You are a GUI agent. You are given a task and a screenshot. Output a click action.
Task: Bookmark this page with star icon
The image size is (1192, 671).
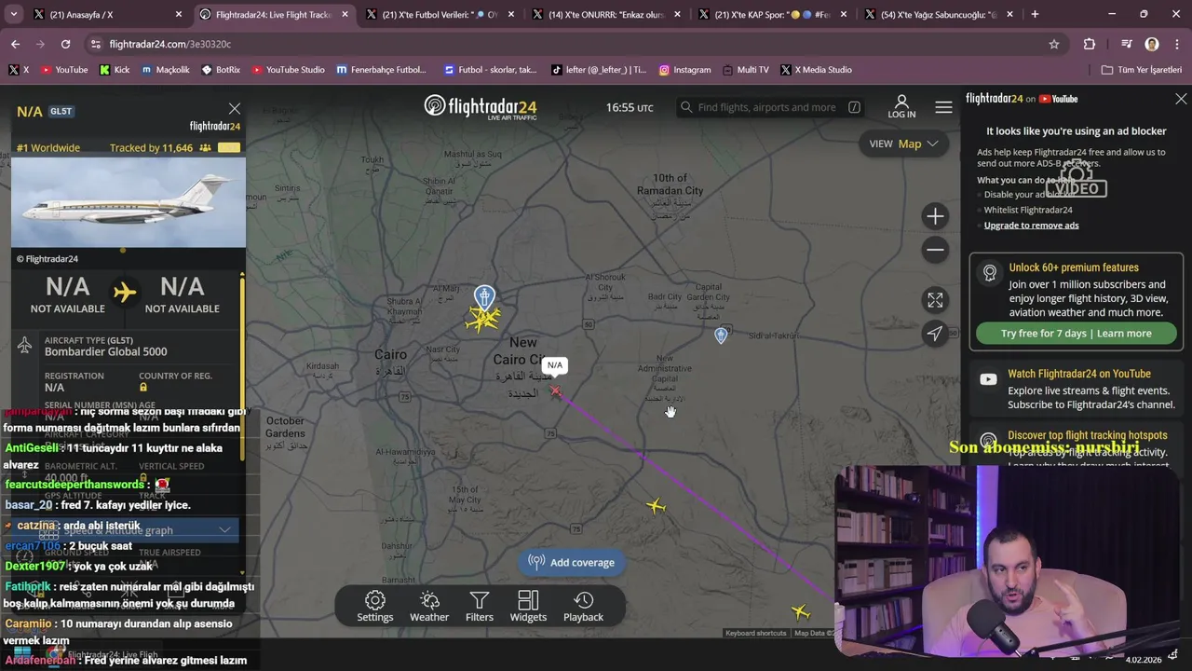tap(1054, 44)
